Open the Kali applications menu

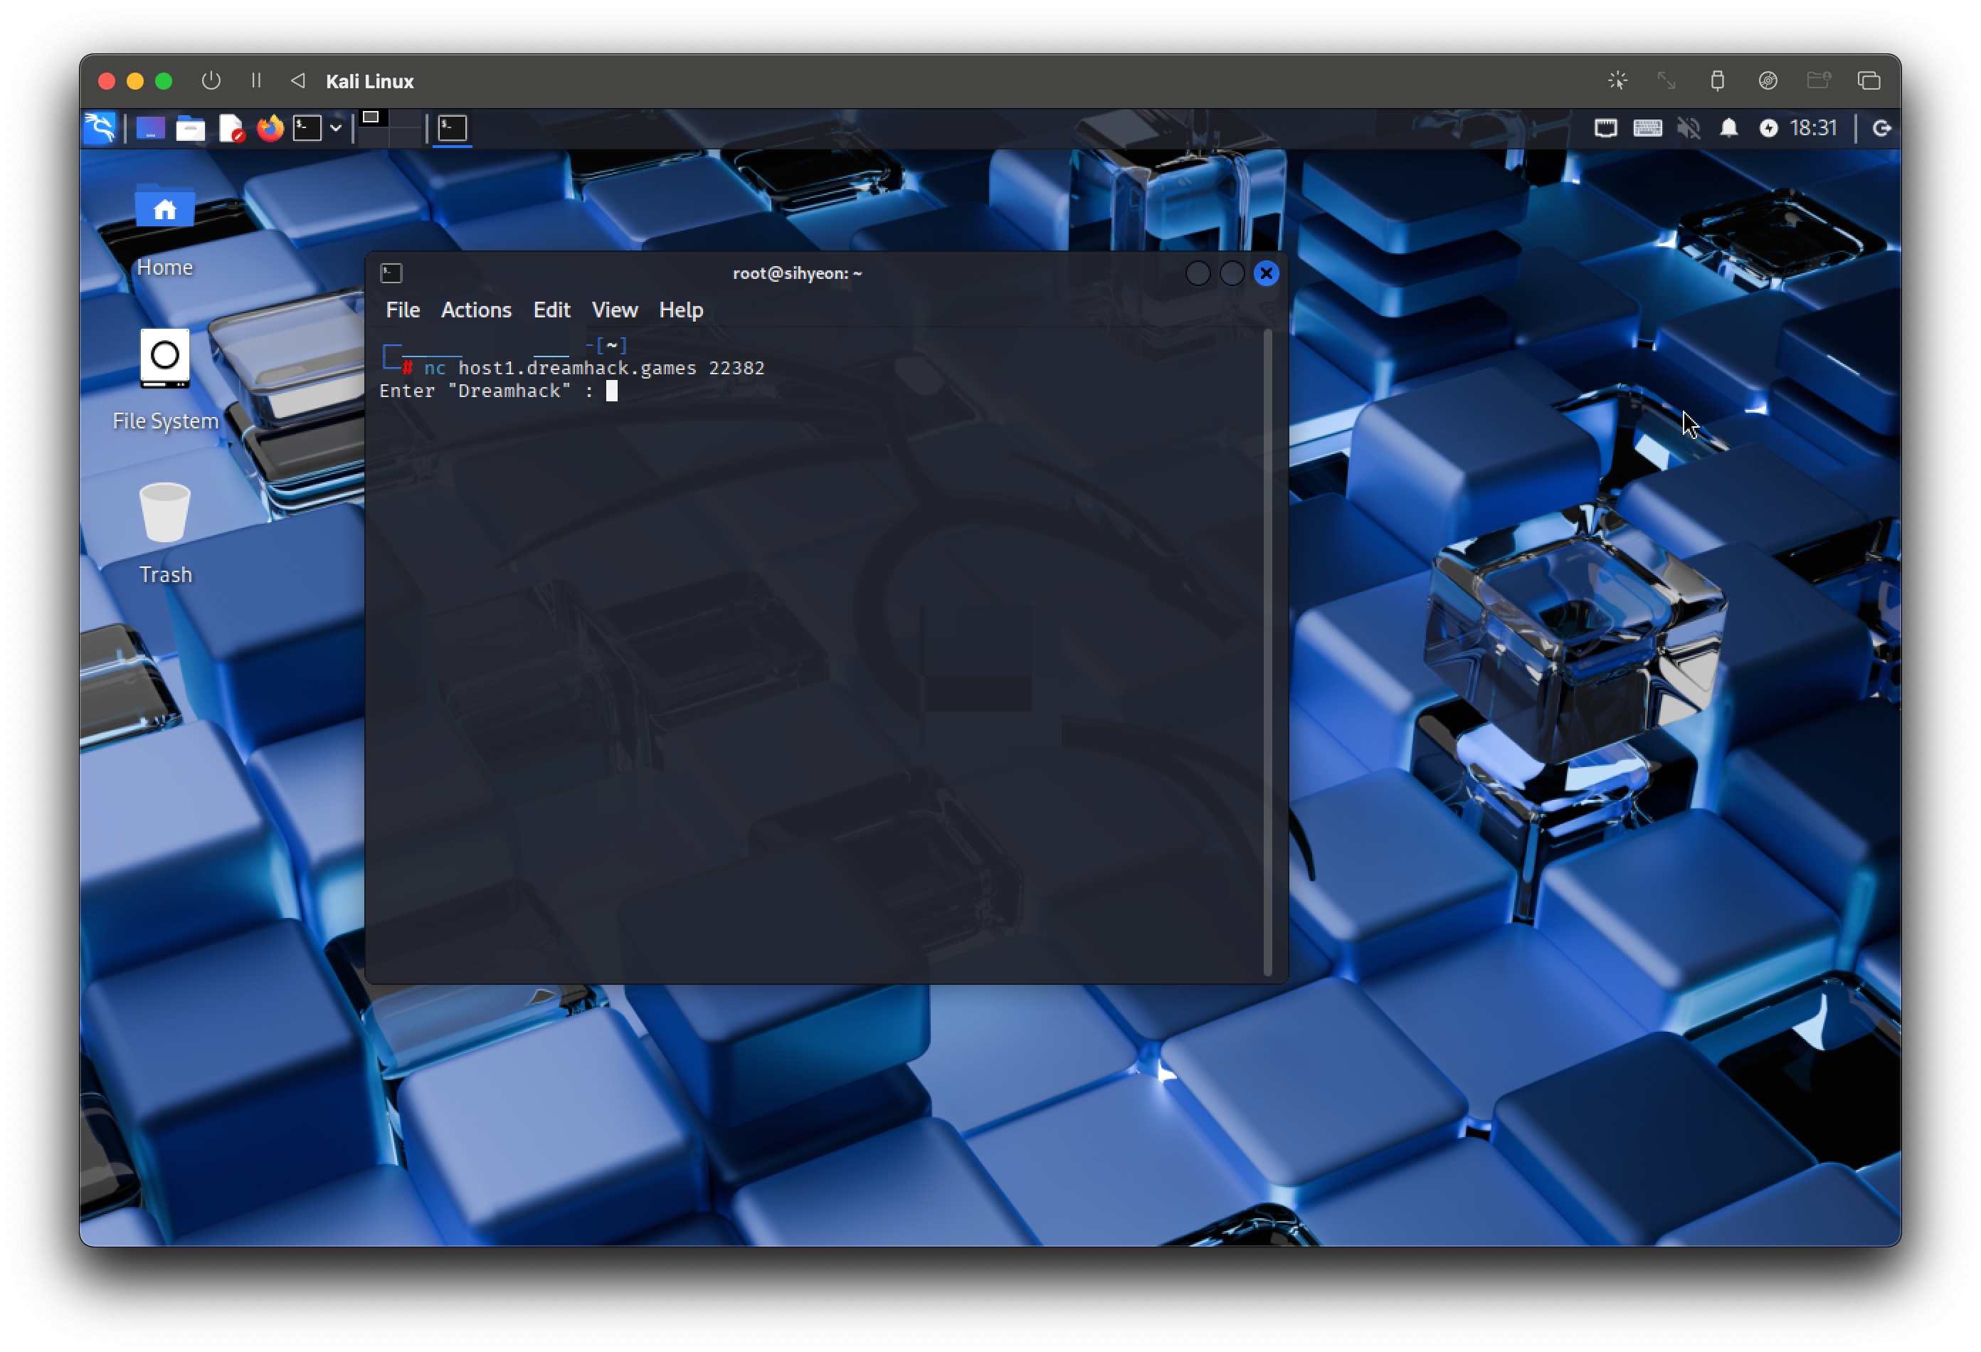tap(100, 128)
